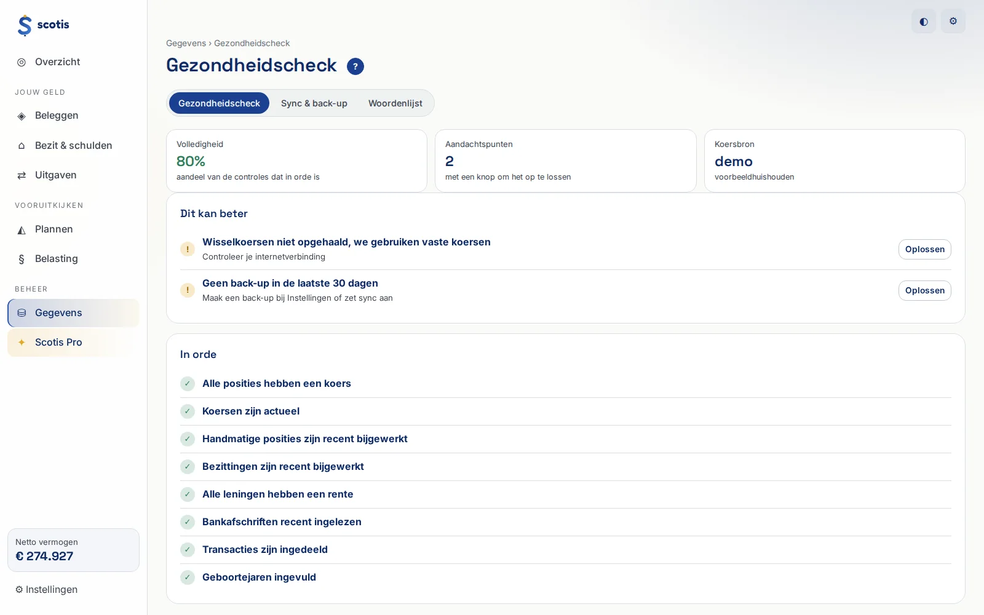
Task: Click the Volledigheid 80% card
Action: pos(296,161)
